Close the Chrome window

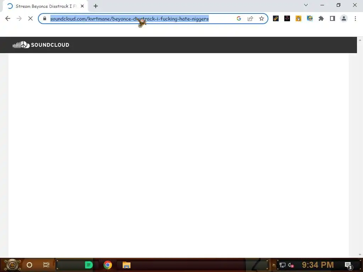coord(354,5)
